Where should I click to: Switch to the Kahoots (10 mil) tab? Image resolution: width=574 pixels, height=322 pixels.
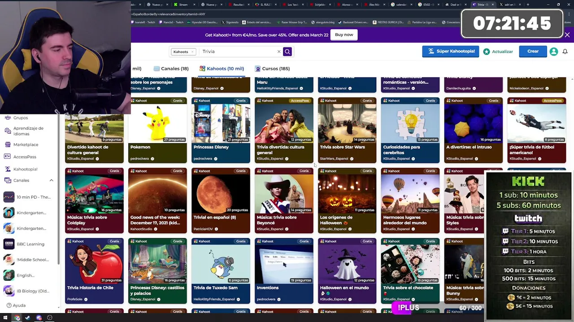tap(222, 68)
